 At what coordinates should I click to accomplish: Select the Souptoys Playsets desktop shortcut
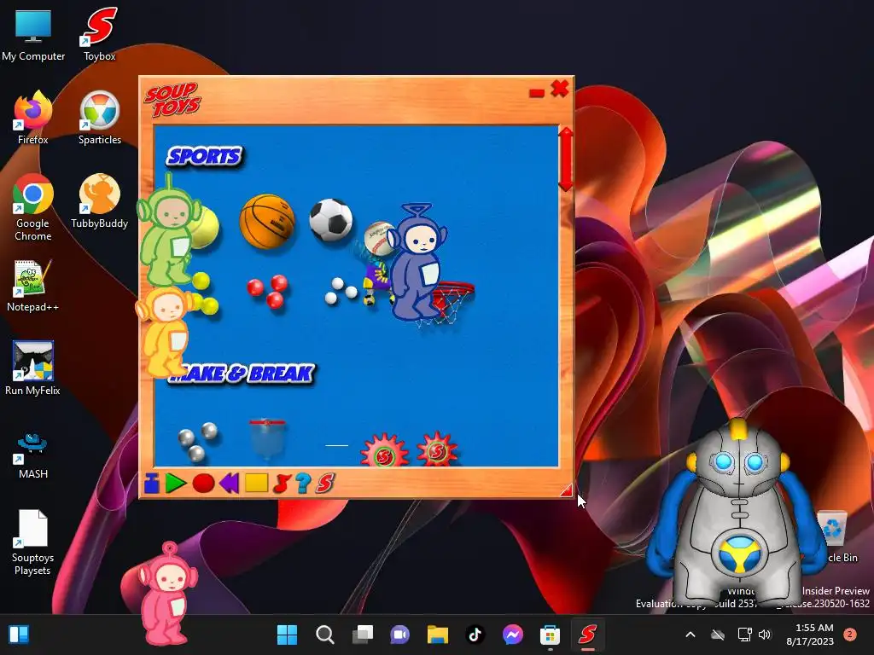pyautogui.click(x=32, y=543)
